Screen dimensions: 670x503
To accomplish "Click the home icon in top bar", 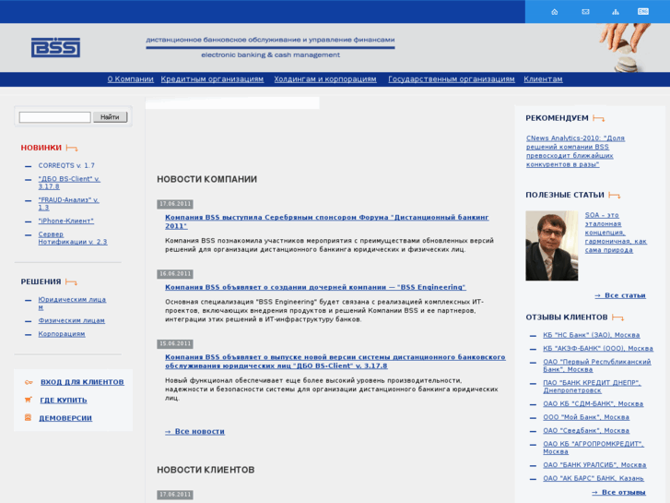I will (554, 12).
